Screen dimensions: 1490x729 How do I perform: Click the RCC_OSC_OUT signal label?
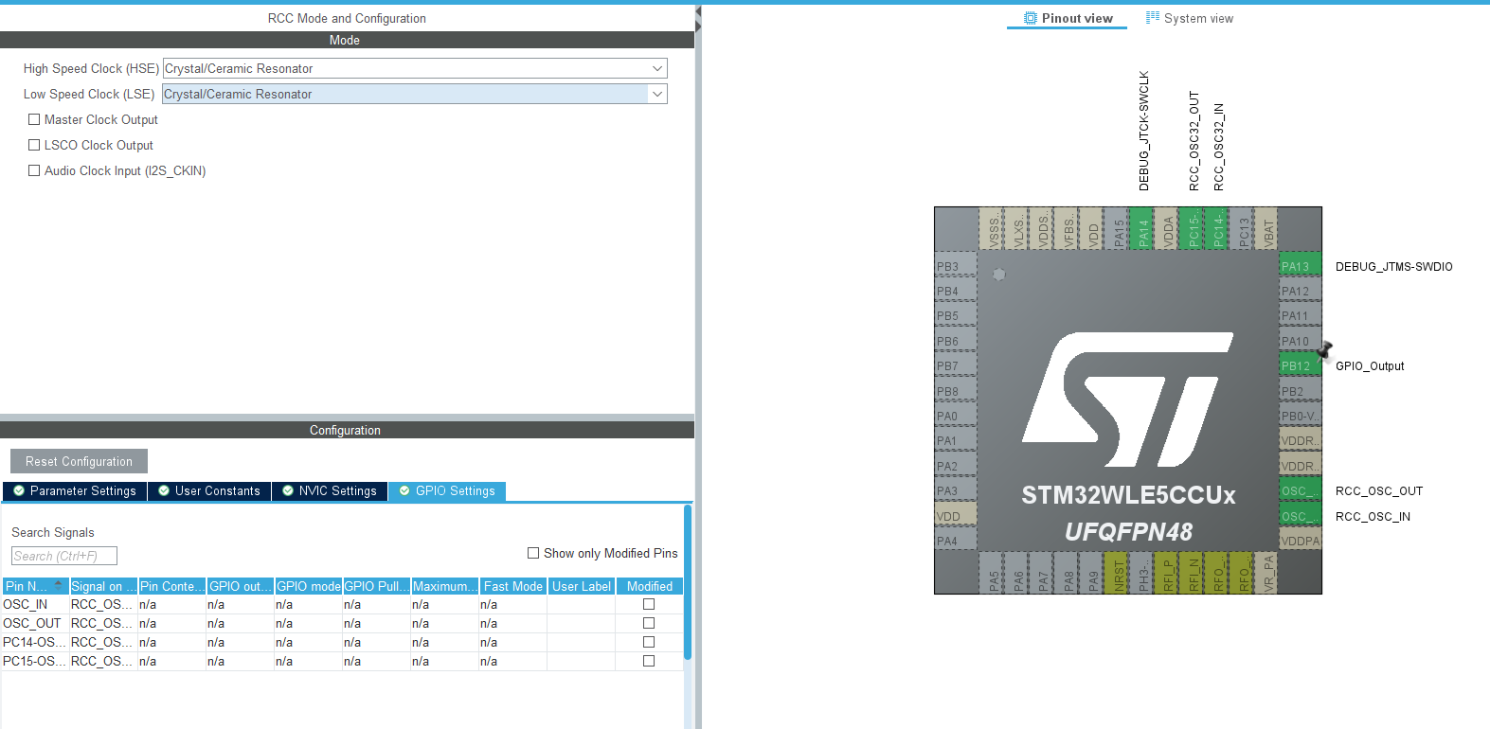tap(1379, 491)
